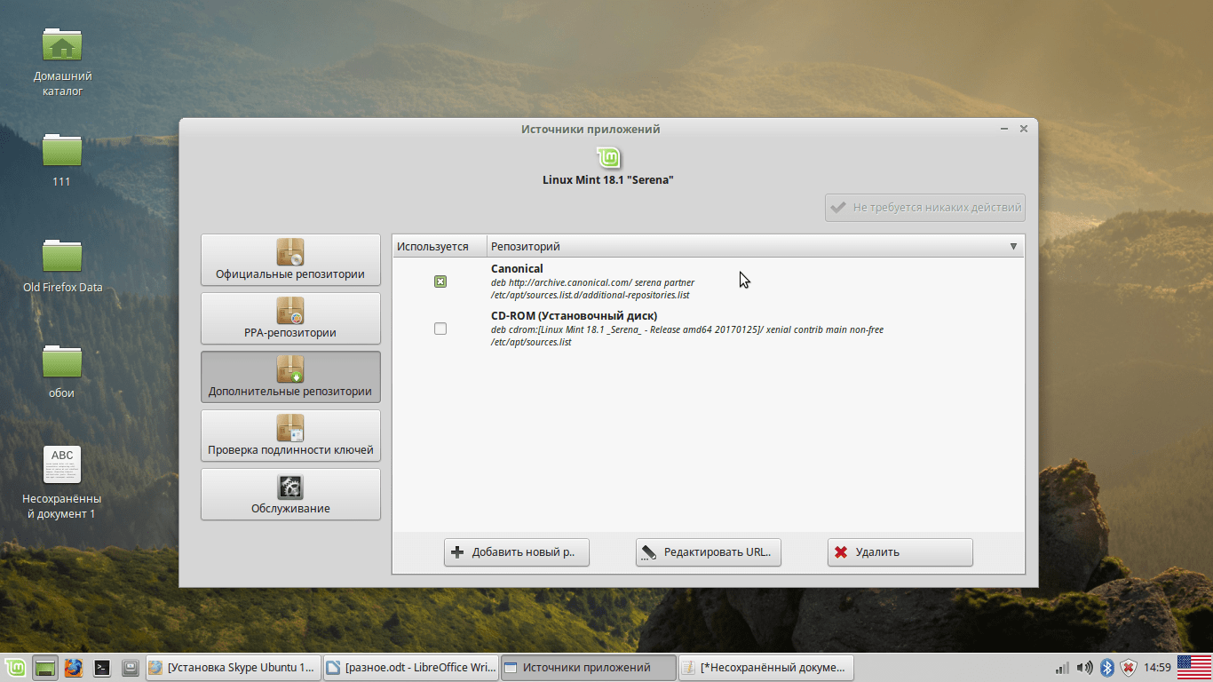This screenshot has height=682, width=1213.
Task: Open the terminal from the panel
Action: [x=102, y=667]
